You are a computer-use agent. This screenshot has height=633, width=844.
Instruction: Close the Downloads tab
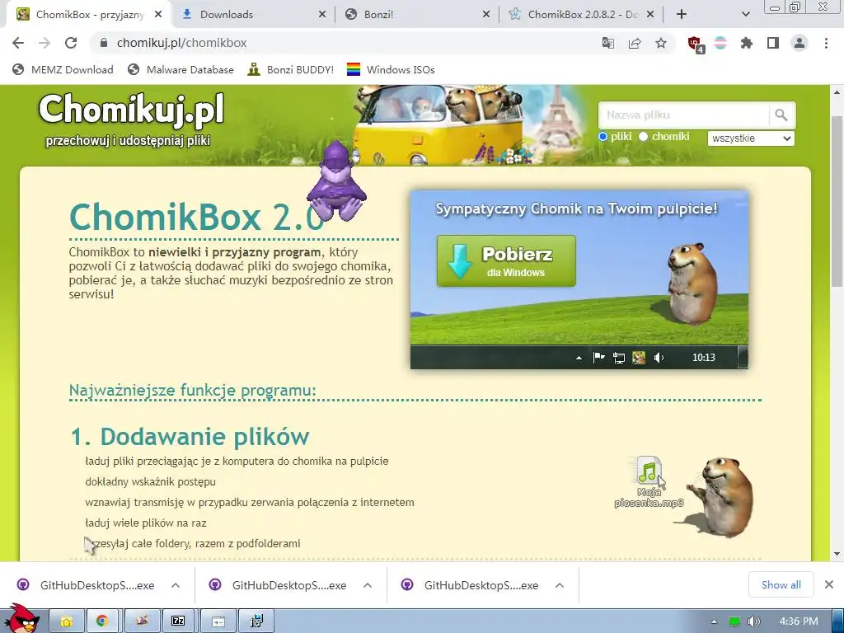[322, 15]
